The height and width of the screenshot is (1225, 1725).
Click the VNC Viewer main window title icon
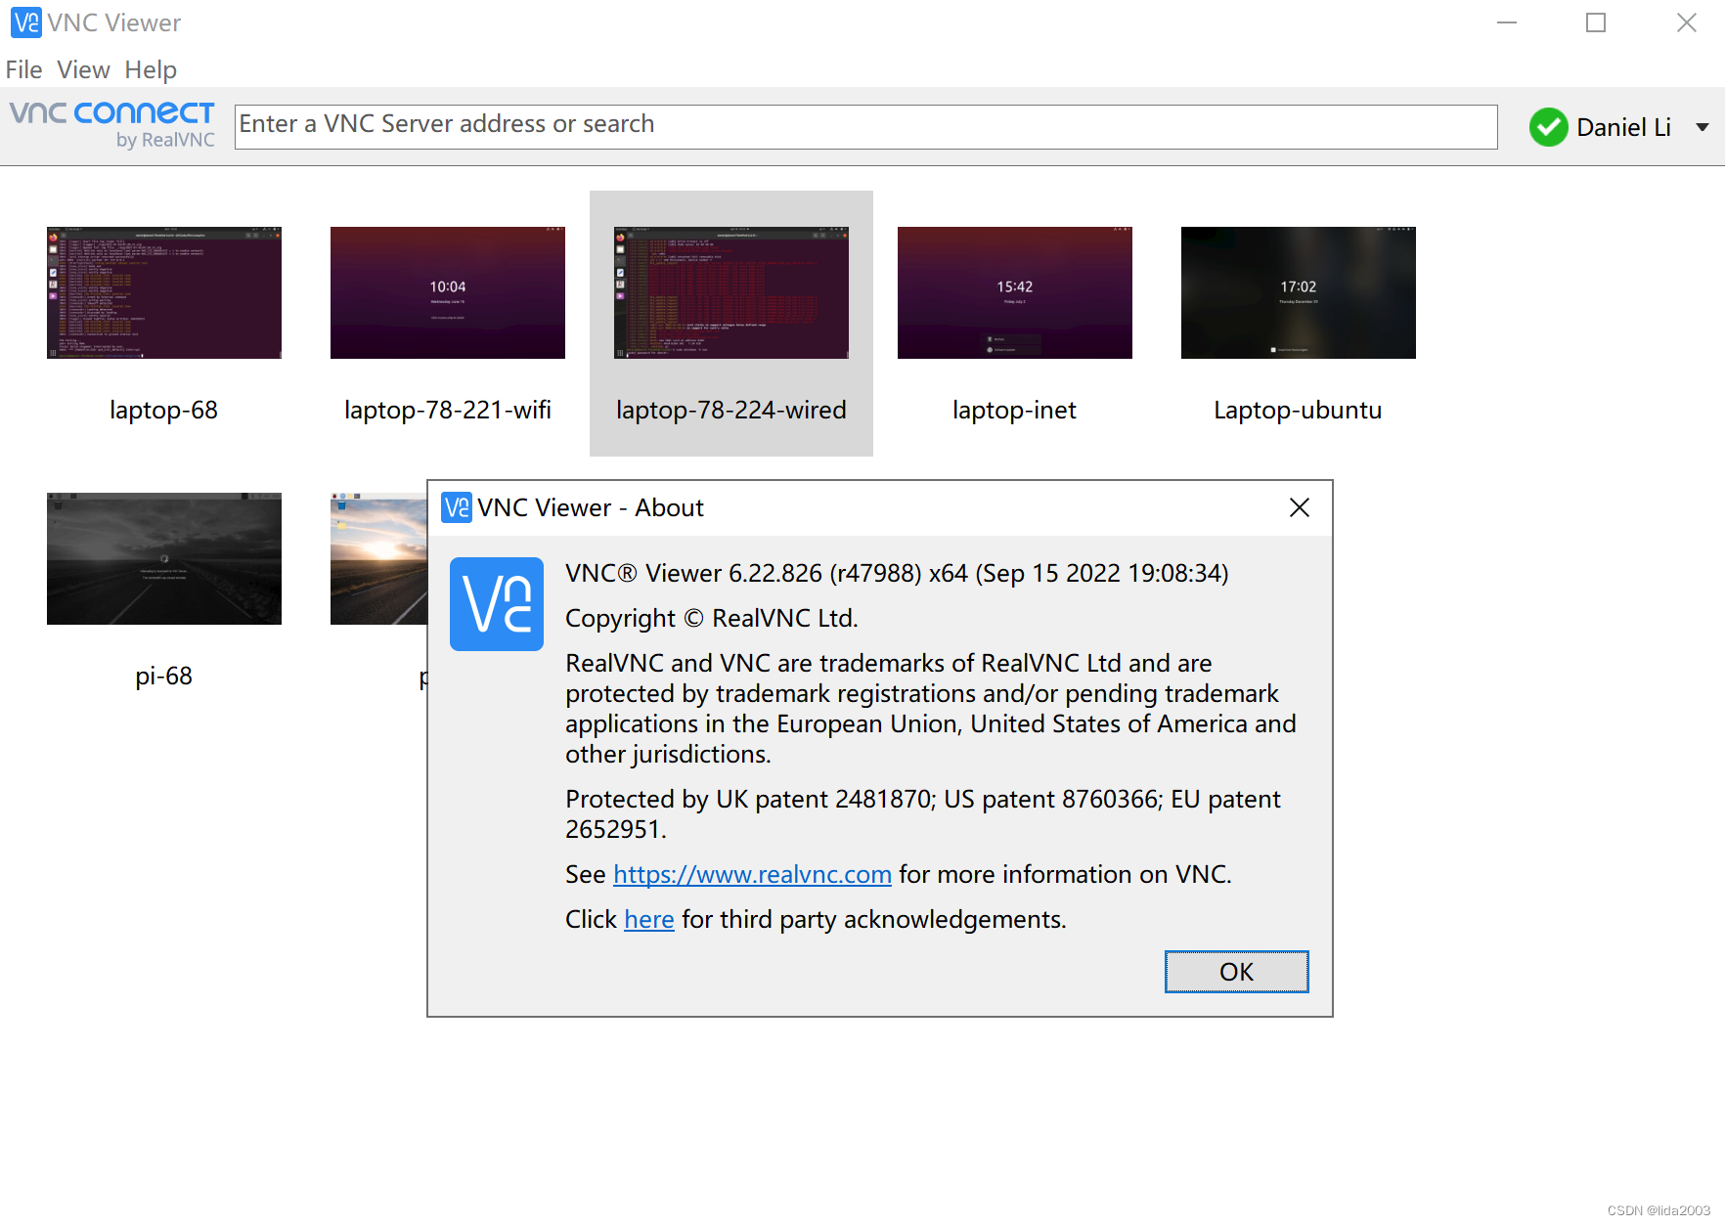click(x=26, y=22)
